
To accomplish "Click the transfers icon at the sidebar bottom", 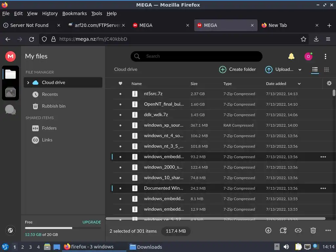I will pyautogui.click(x=10, y=230).
